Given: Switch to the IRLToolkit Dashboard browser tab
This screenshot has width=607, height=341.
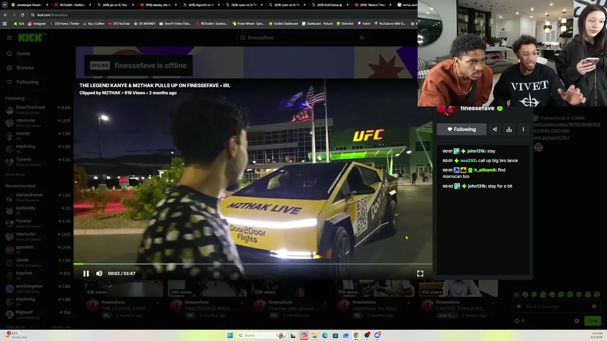Looking at the screenshot, I should point(72,5).
